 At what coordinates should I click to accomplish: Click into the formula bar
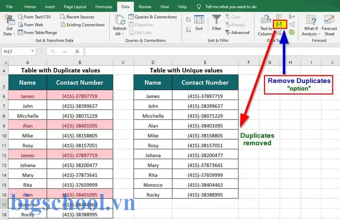212,51
